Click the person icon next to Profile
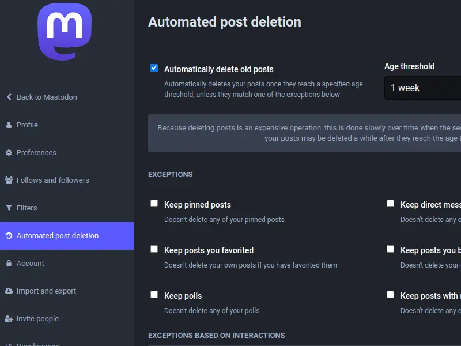Screen dimensions: 461x346 [x=9, y=125]
